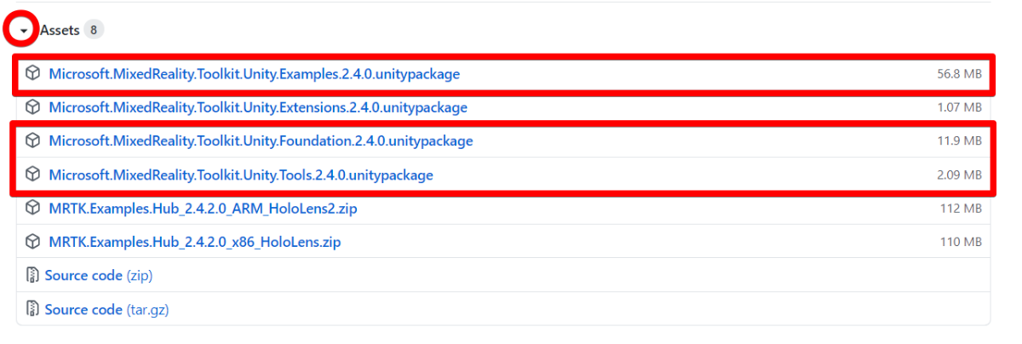Click zip file icon beside Source code (tar.gz)
This screenshot has width=1022, height=344.
(x=32, y=309)
